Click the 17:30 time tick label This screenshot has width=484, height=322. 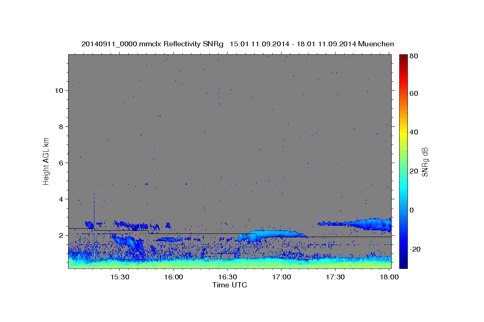[335, 277]
